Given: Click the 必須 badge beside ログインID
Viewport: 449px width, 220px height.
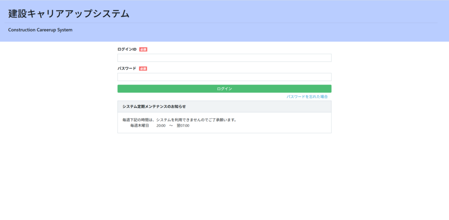Looking at the screenshot, I should 143,50.
